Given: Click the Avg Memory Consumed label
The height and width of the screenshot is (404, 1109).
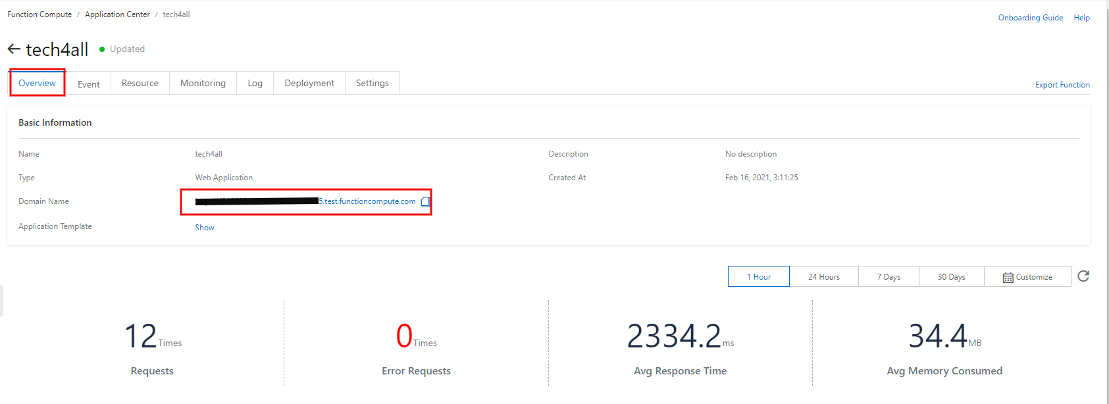Looking at the screenshot, I should pyautogui.click(x=944, y=371).
